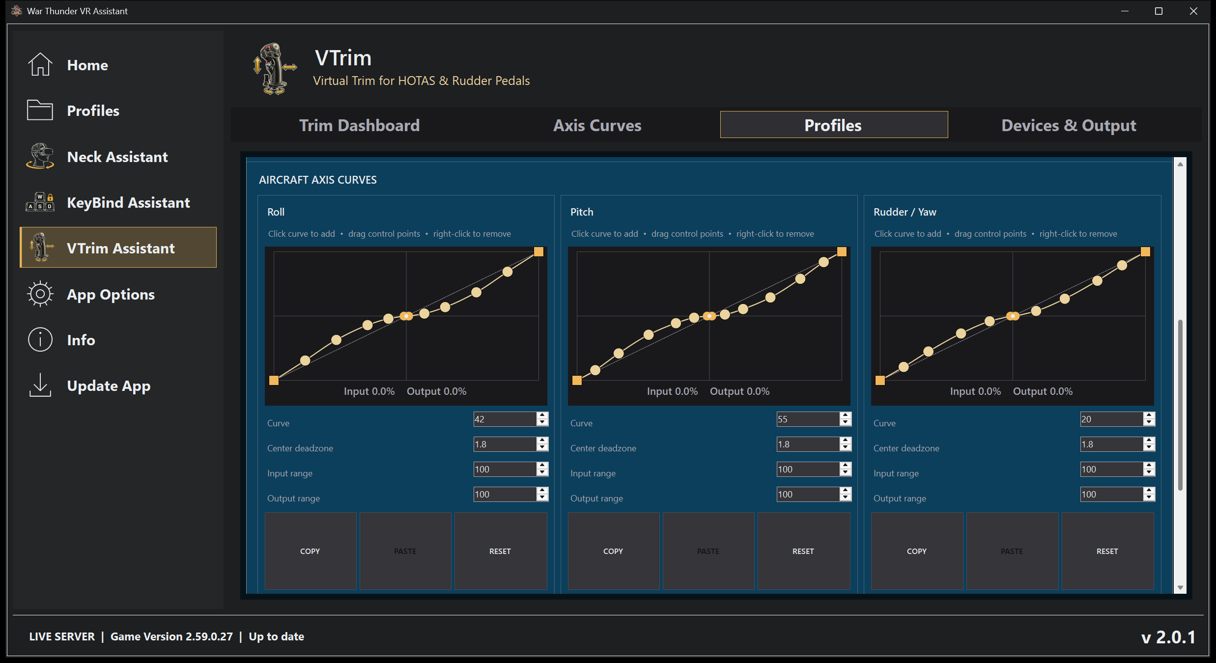Click the "LIVE SERVER" status text

(62, 636)
